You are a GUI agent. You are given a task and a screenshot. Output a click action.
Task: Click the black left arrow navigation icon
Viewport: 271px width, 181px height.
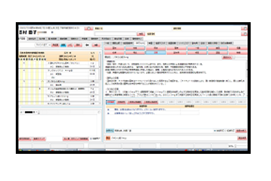87,45
